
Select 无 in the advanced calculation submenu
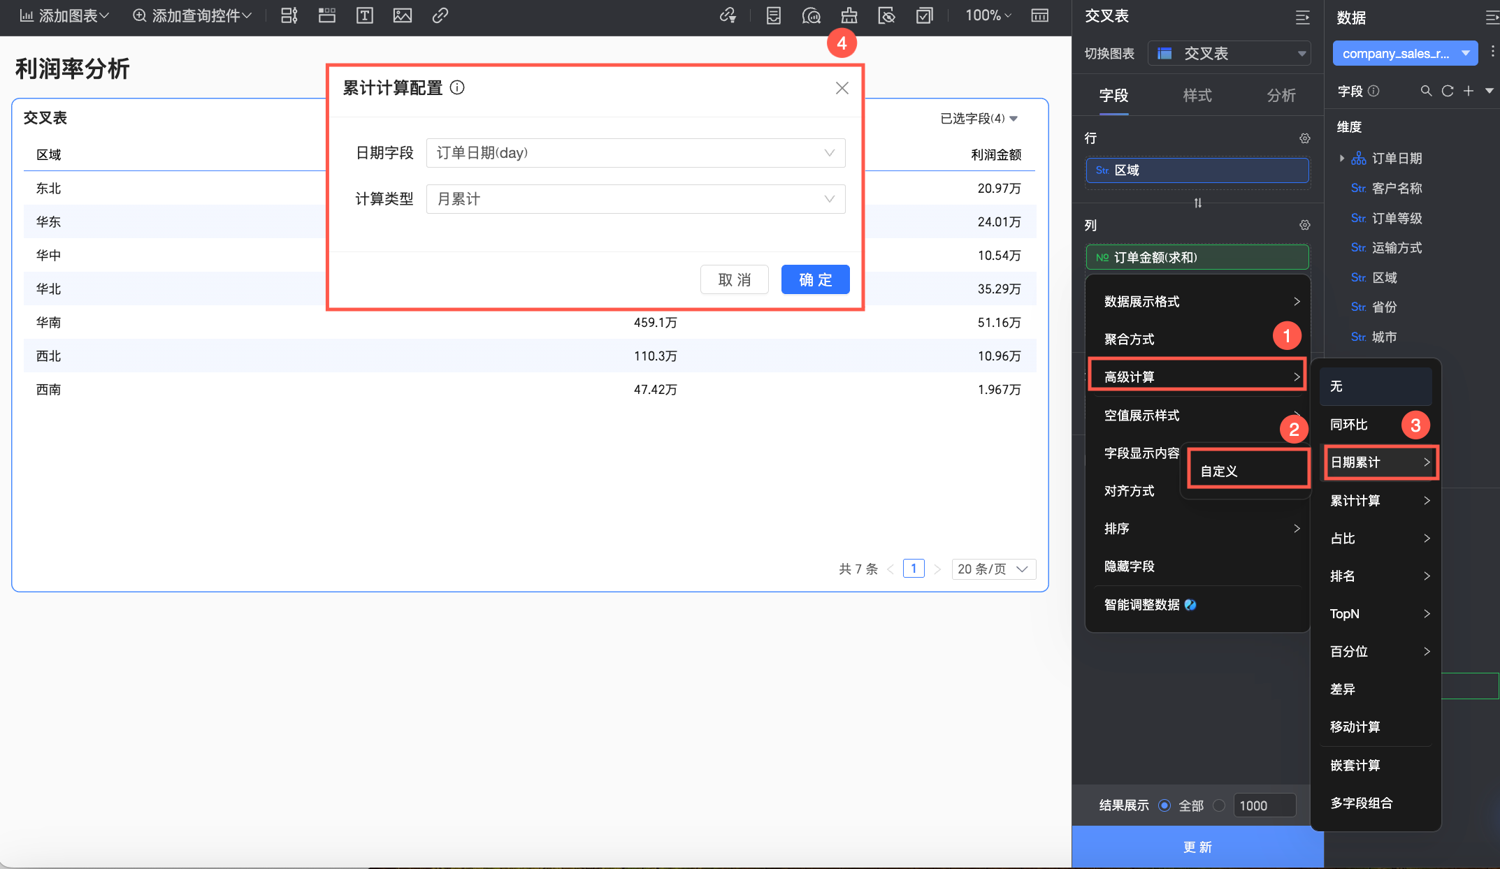click(1376, 387)
